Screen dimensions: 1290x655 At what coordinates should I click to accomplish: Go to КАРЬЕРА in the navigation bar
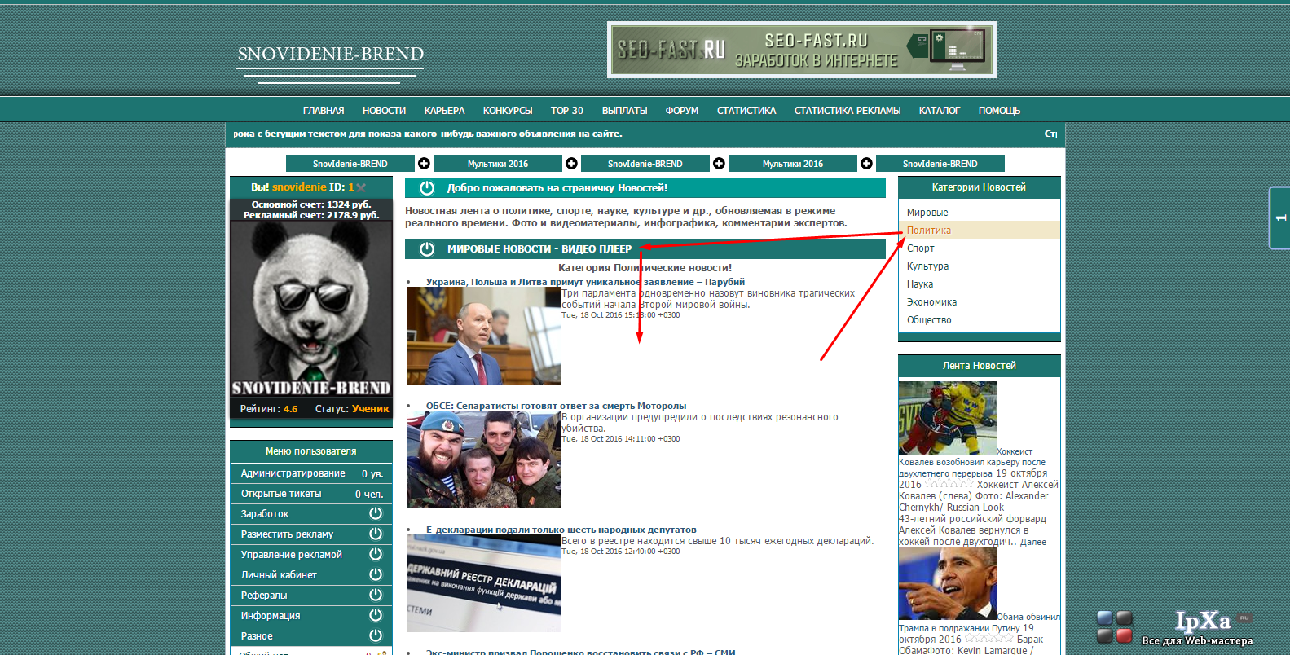tap(444, 111)
